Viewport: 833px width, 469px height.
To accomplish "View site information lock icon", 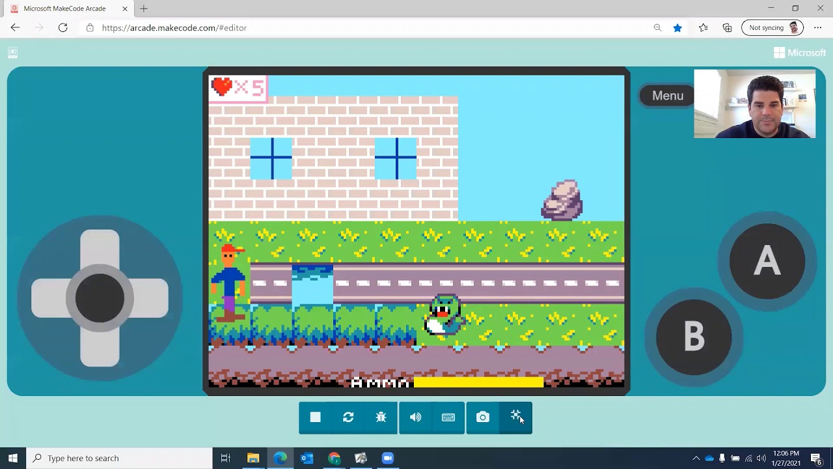I will click(90, 28).
